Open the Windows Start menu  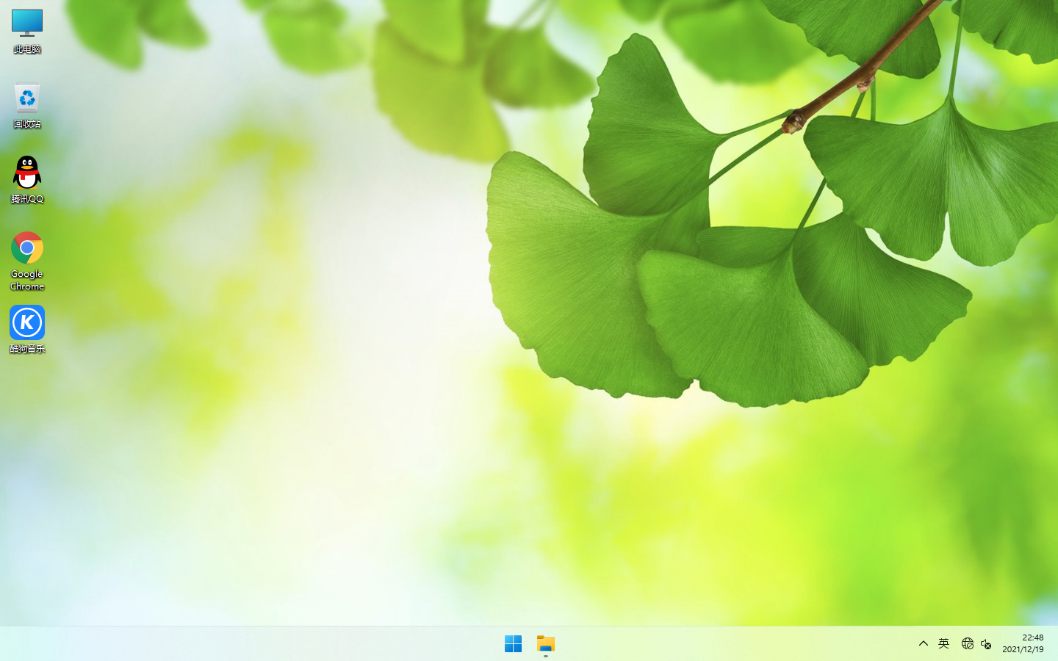click(513, 644)
